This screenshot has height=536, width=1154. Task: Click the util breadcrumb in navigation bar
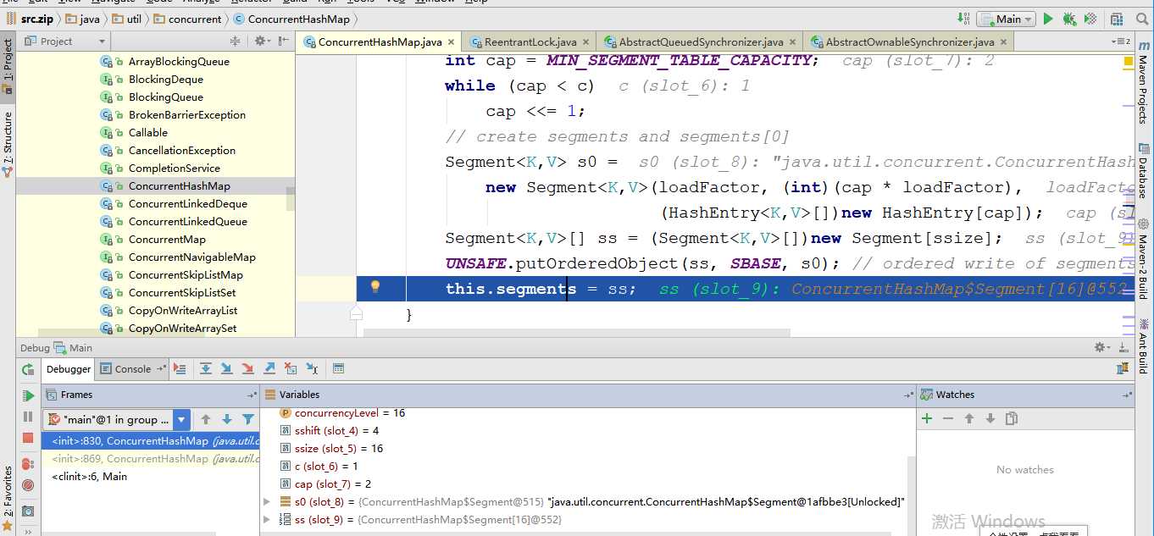tap(127, 19)
